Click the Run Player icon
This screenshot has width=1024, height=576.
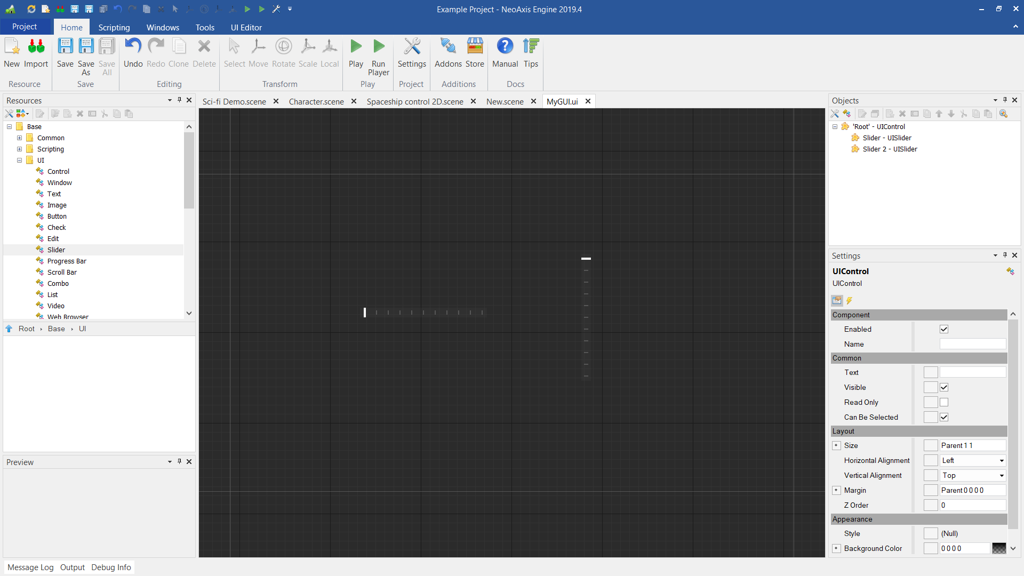point(378,46)
